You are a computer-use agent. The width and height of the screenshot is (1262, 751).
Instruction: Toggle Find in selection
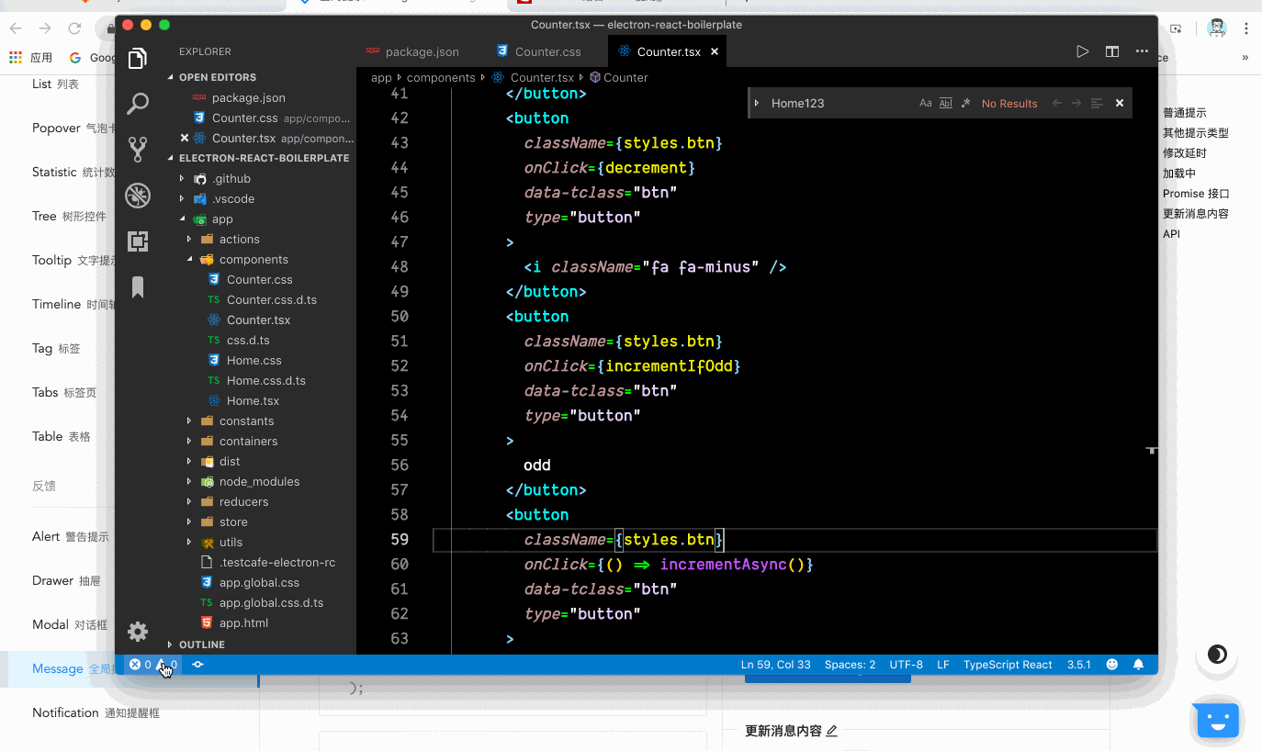coord(1097,104)
